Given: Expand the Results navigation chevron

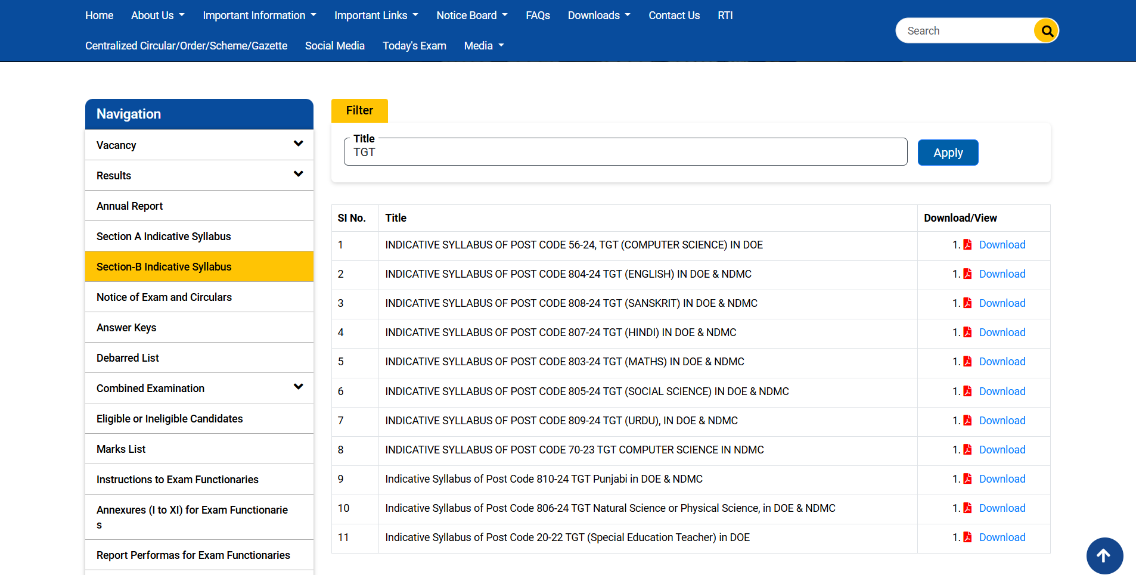Looking at the screenshot, I should point(299,175).
